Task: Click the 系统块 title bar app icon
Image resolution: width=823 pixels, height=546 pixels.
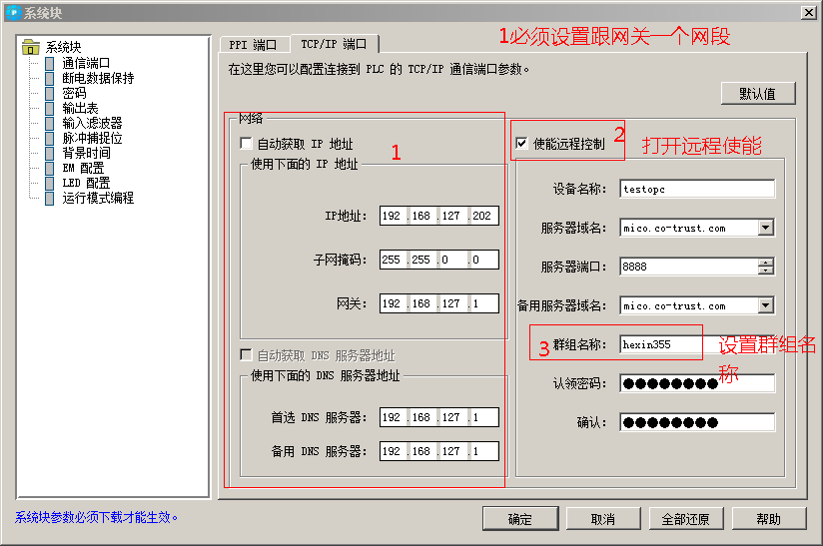Action: (x=13, y=12)
